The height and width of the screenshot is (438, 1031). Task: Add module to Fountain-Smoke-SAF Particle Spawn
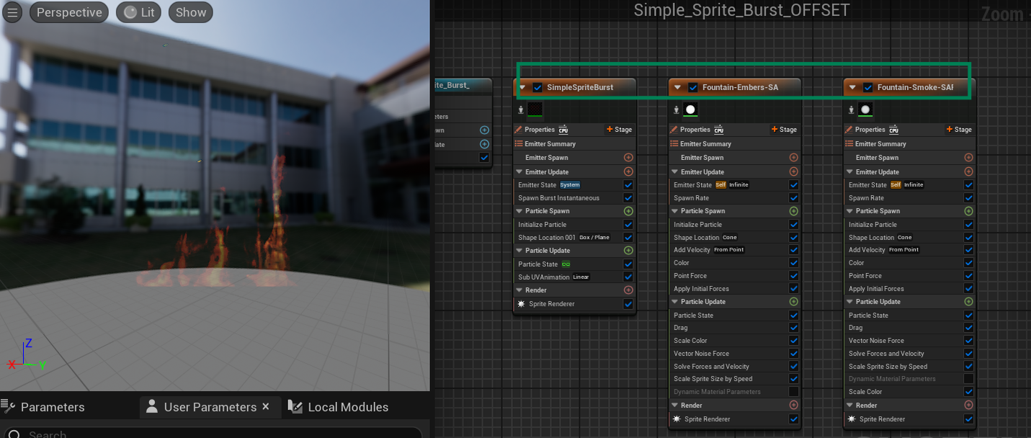[968, 211]
